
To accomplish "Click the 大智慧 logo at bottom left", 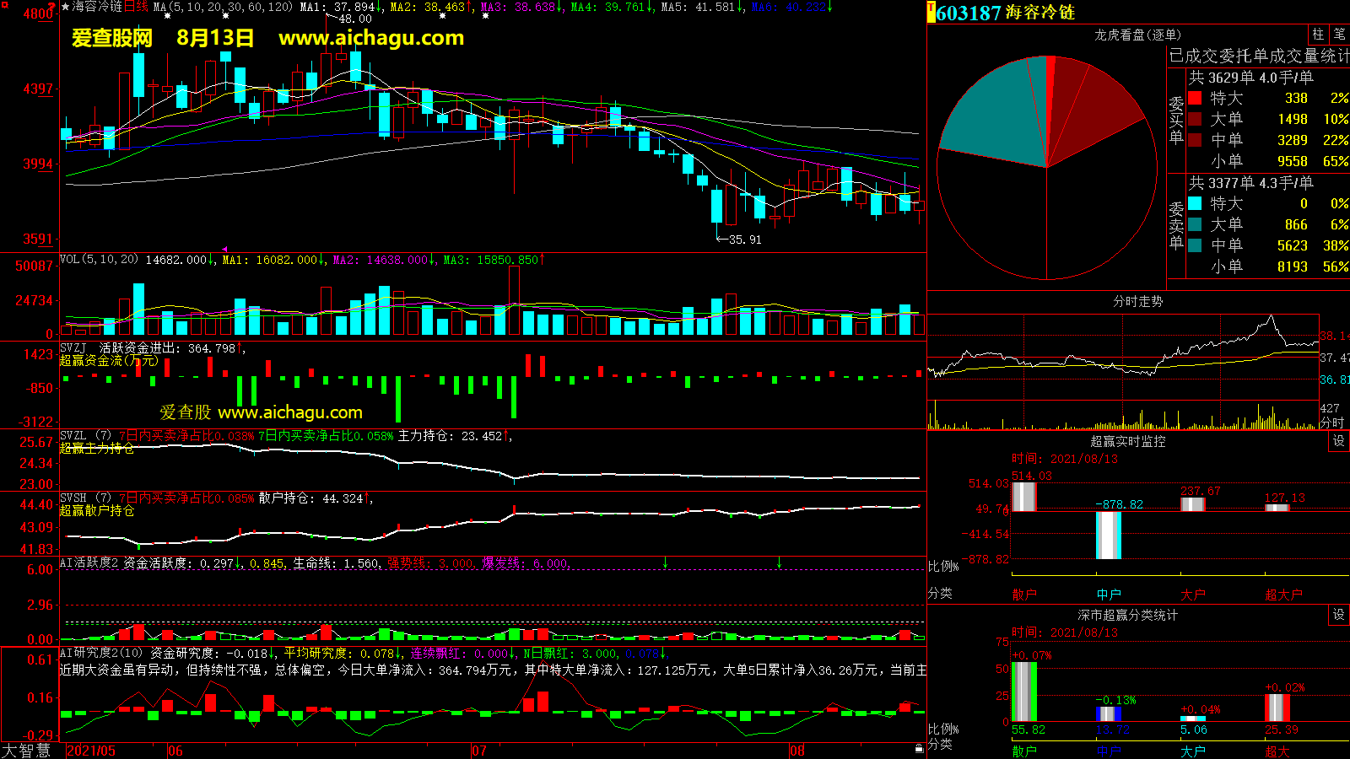I will 27,750.
